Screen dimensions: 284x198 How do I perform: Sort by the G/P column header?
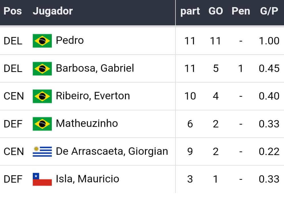[269, 11]
